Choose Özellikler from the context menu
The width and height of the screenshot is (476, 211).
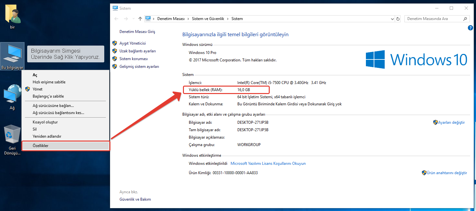[x=40, y=146]
